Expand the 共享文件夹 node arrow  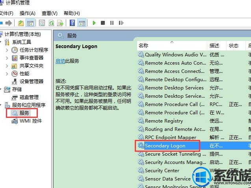point(7,66)
